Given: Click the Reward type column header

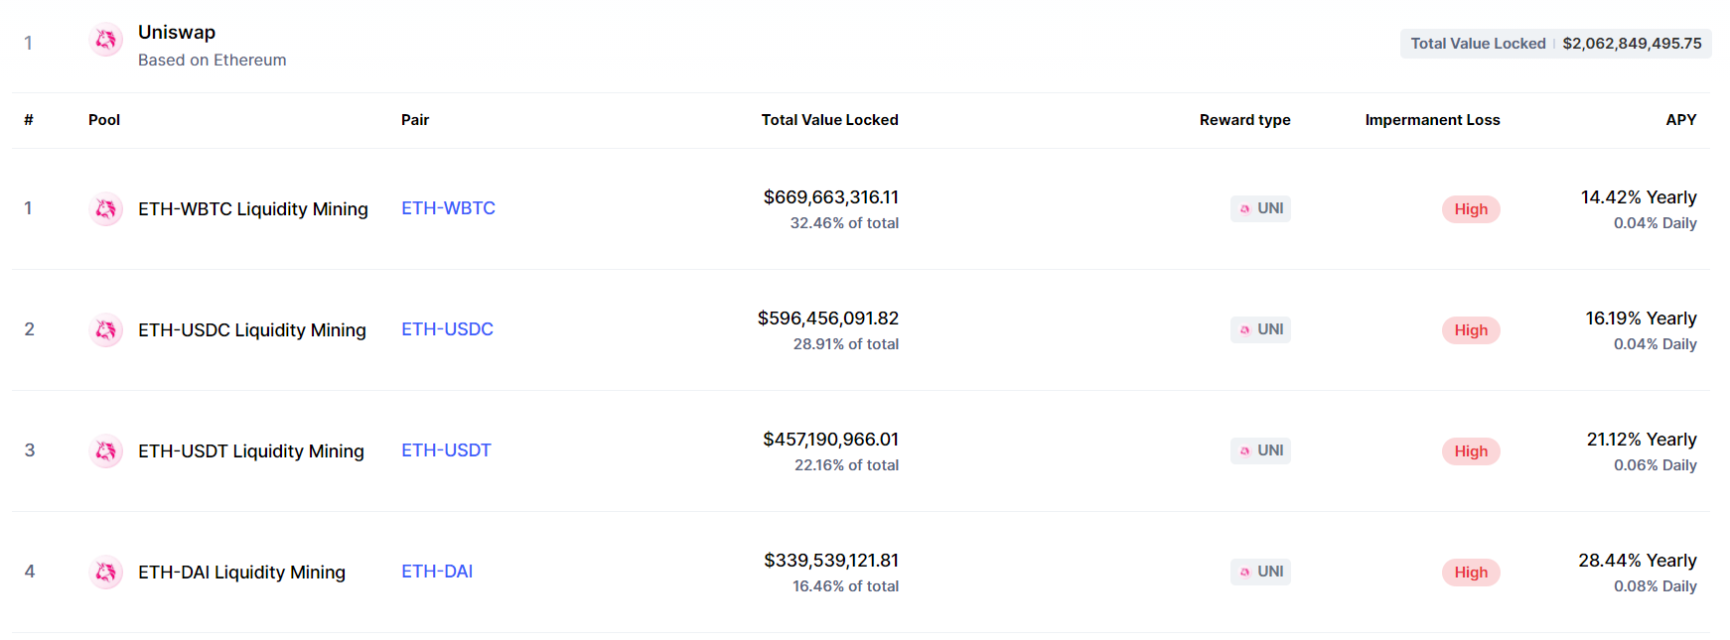Looking at the screenshot, I should pos(1244,120).
